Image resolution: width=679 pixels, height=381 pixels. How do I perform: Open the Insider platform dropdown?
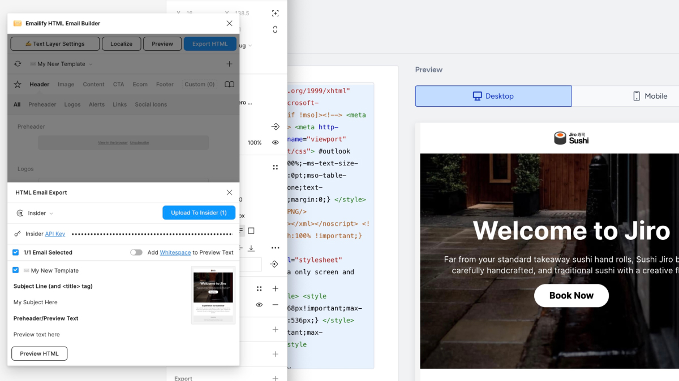click(41, 213)
